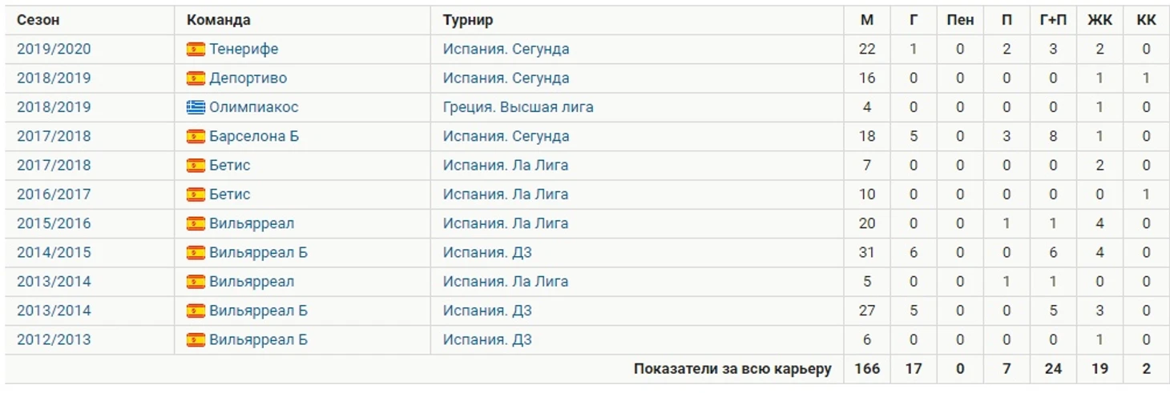
Task: Click the 2014/2015 season link
Action: pyautogui.click(x=54, y=253)
